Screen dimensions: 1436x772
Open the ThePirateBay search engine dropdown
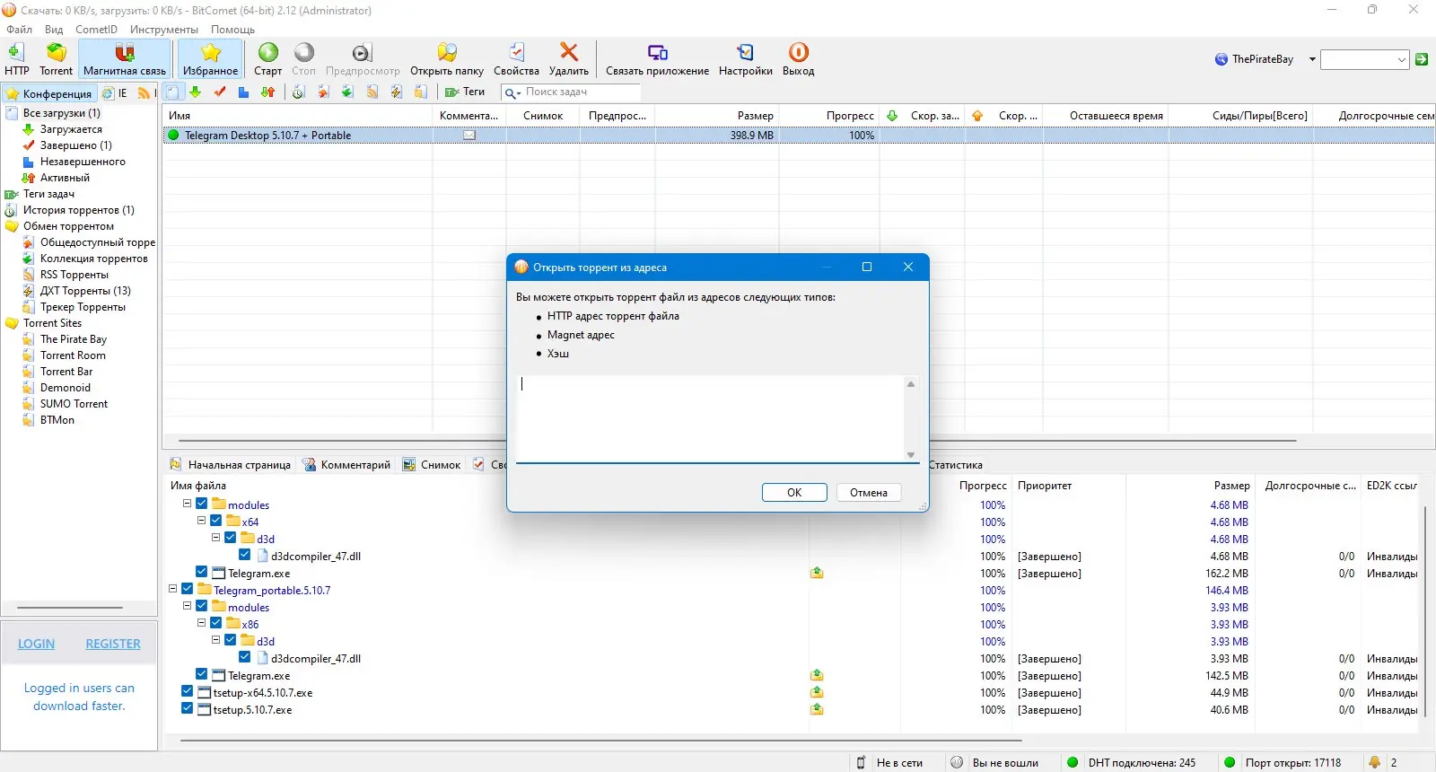click(1312, 59)
